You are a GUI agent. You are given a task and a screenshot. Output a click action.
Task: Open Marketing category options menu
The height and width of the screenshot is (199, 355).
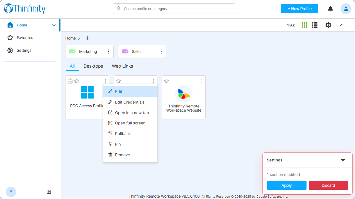[108, 51]
